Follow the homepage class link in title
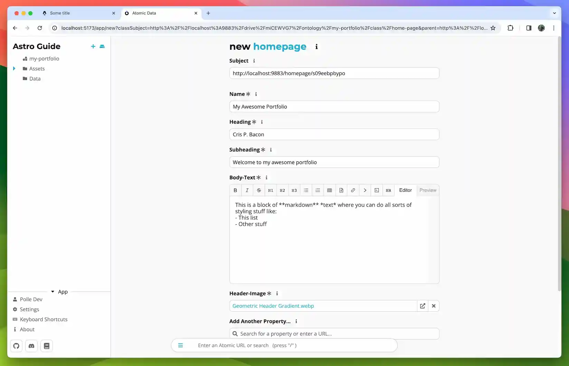Screen dimensions: 569x366 (x=280, y=47)
